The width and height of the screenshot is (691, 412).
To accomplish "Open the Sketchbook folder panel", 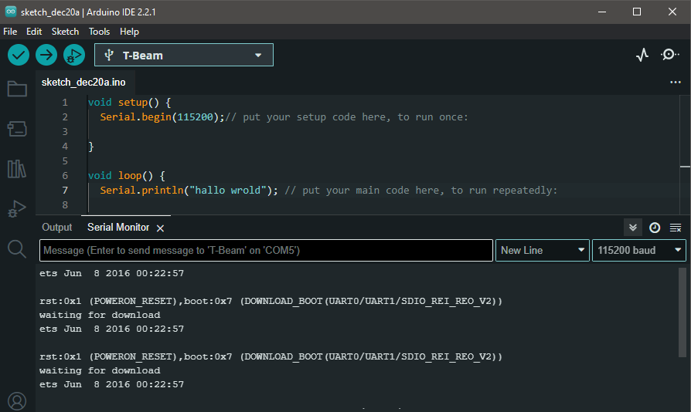I will [17, 89].
